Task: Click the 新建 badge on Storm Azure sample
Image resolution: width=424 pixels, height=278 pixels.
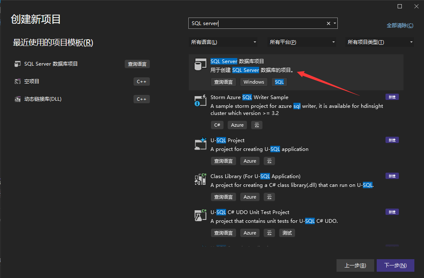Action: (392, 97)
